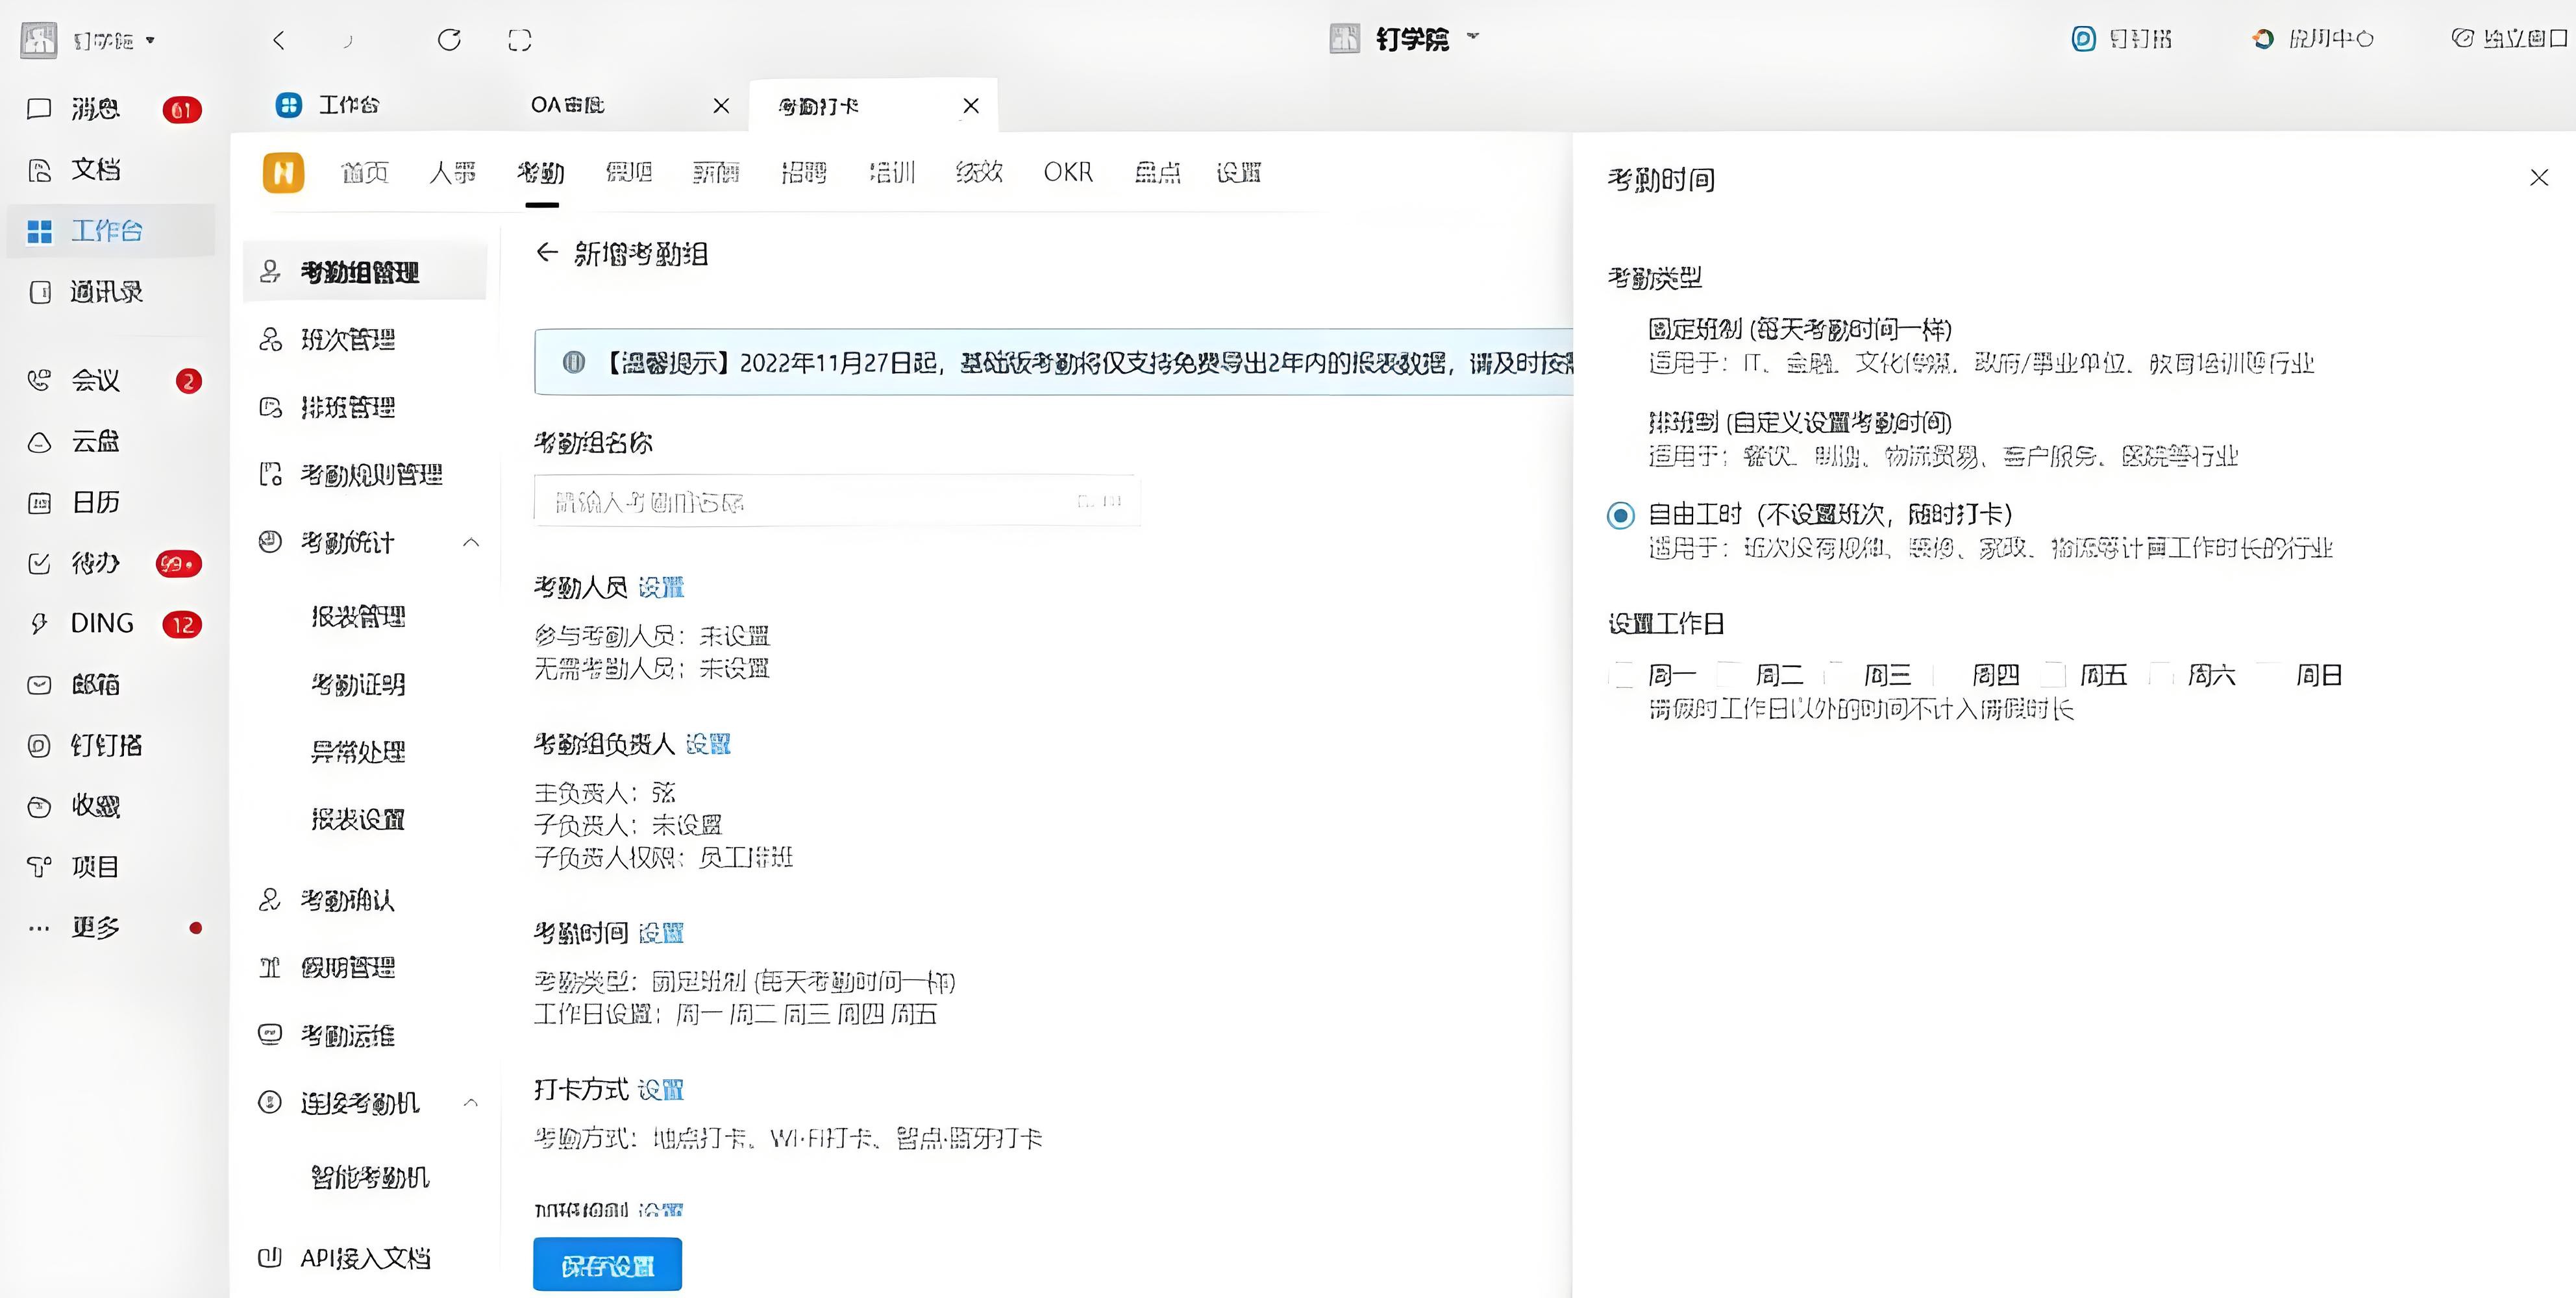Open 首页 in the top navigation
2576x1298 pixels.
[x=364, y=172]
